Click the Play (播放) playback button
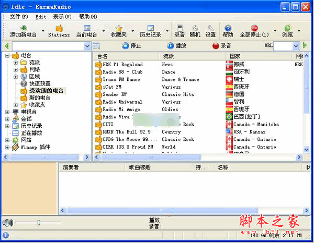The height and width of the screenshot is (243, 314). point(177,46)
